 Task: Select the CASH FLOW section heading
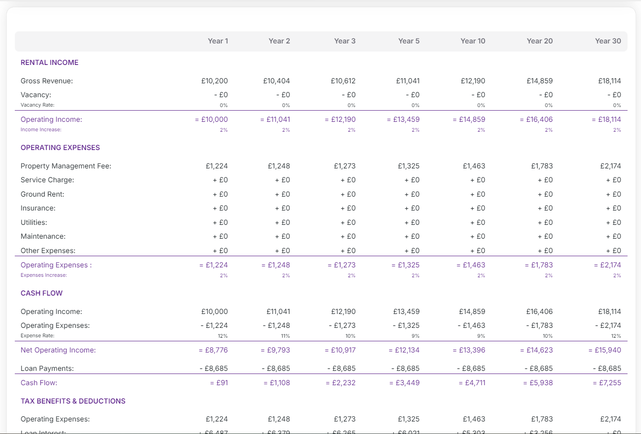(42, 293)
